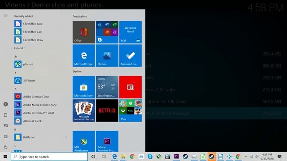Click the Productivity group header

80,17
